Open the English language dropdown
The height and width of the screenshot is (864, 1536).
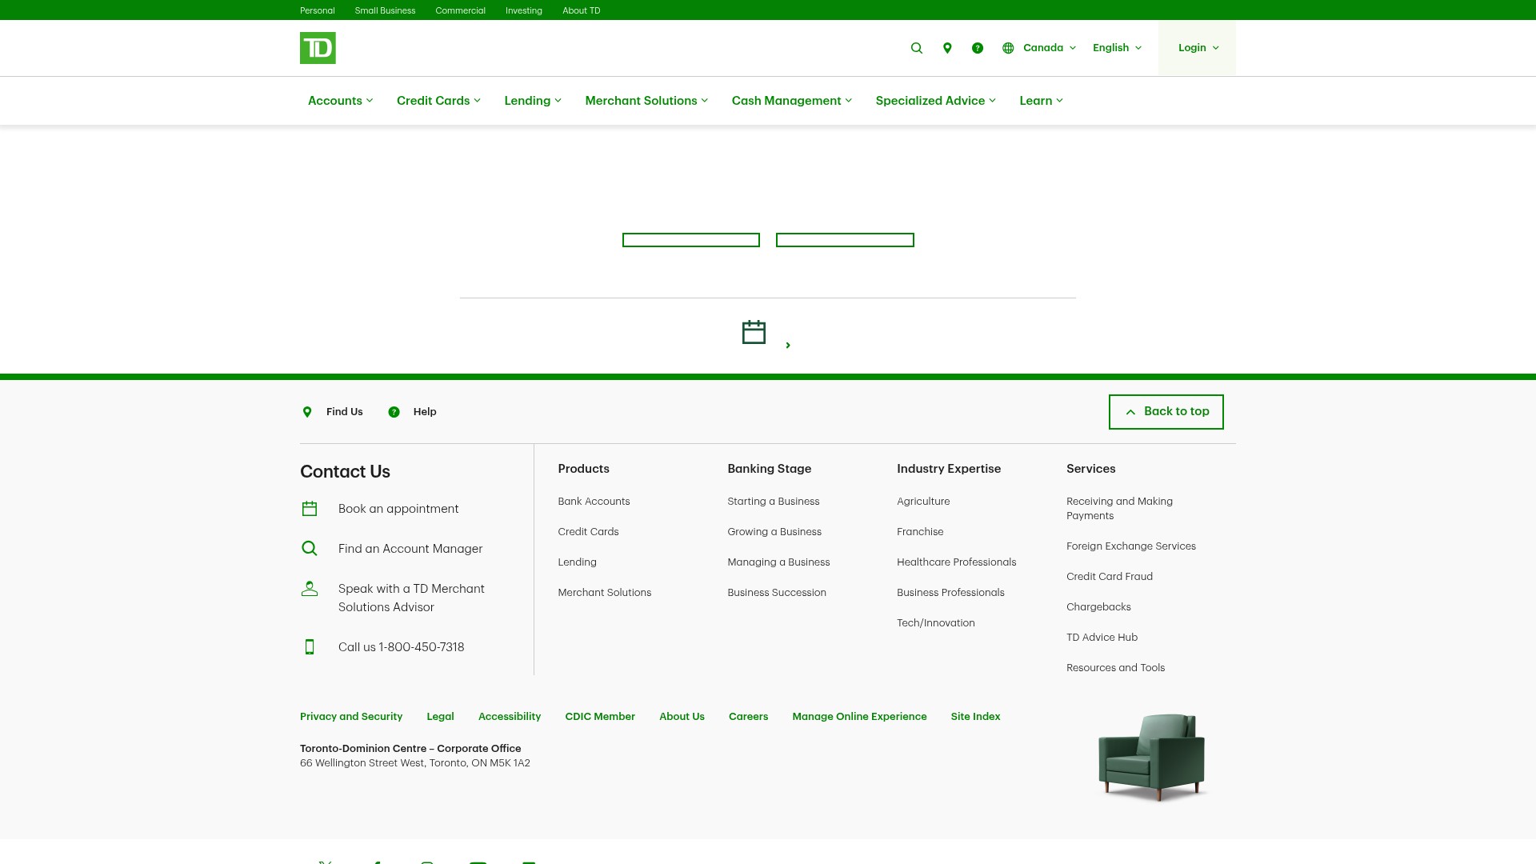(x=1118, y=48)
